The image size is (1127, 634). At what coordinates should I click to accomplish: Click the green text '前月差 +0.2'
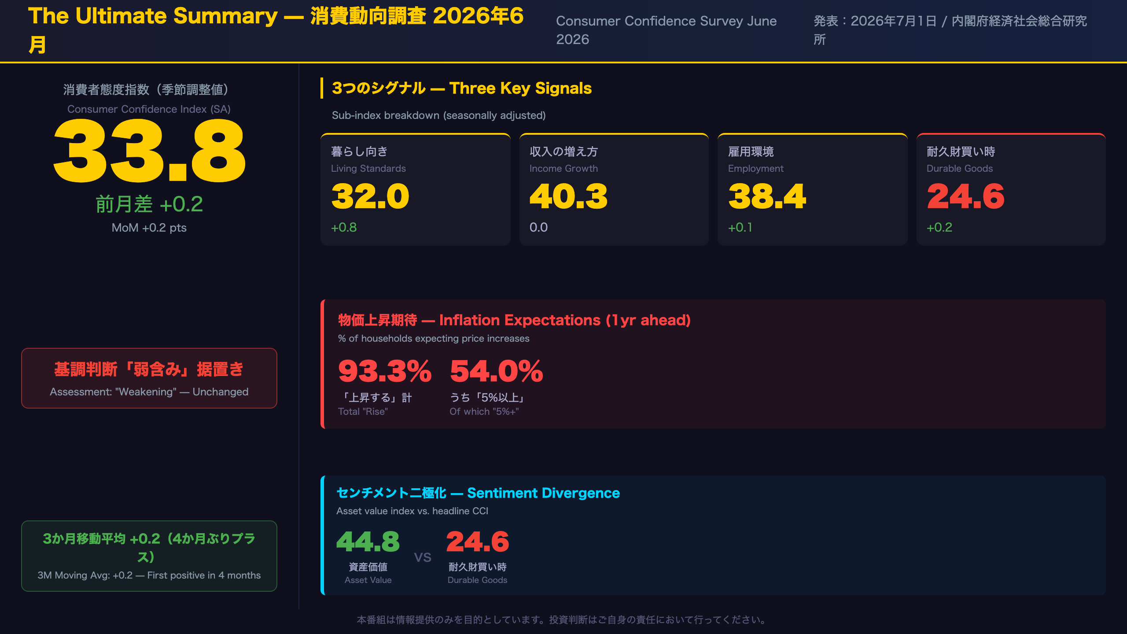[149, 204]
